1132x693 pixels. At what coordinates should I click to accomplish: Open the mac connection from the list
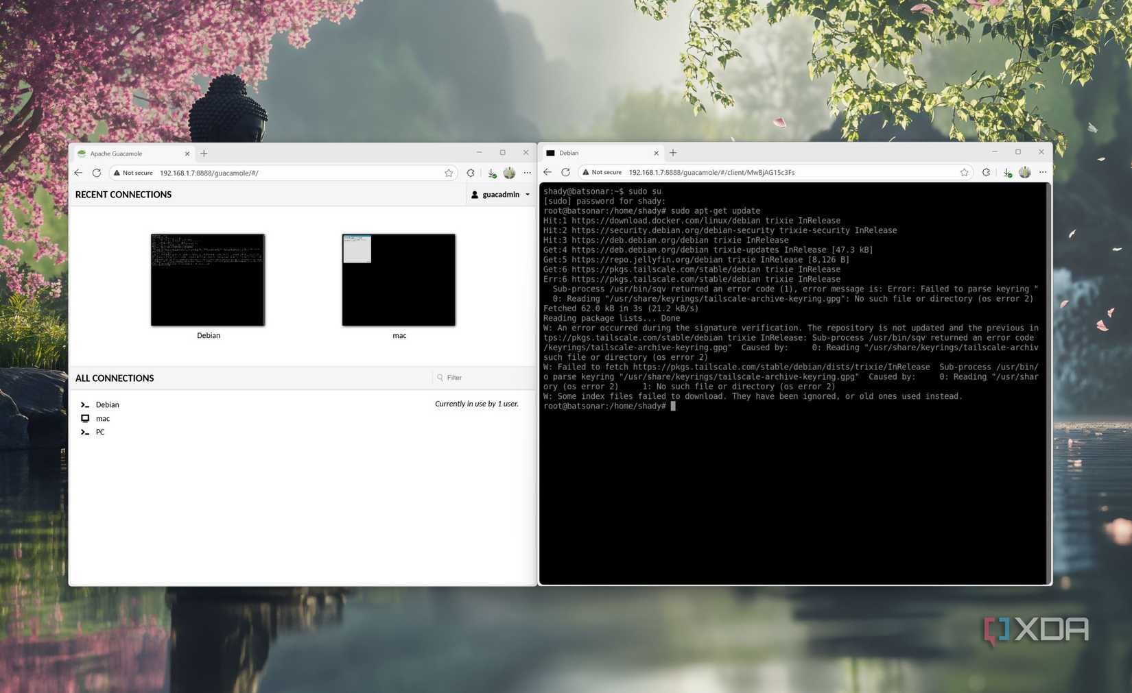click(102, 418)
